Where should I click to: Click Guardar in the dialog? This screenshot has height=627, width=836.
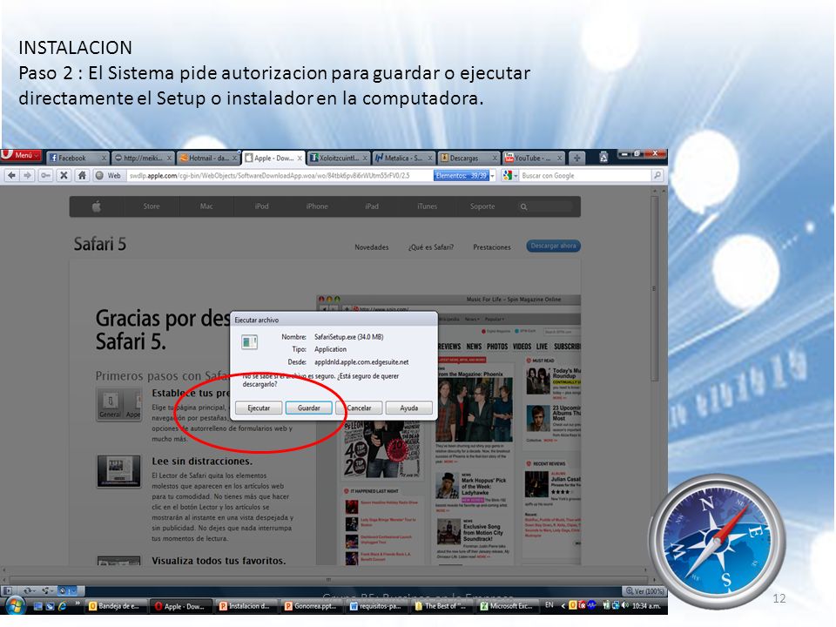pos(308,408)
